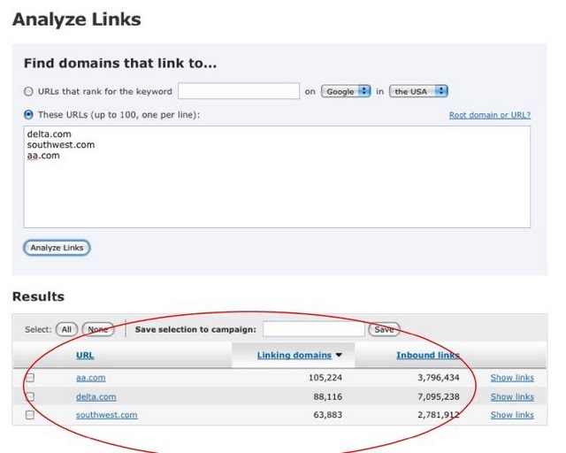Show links for delta.com
Screen dimensions: 566x453
[512, 397]
